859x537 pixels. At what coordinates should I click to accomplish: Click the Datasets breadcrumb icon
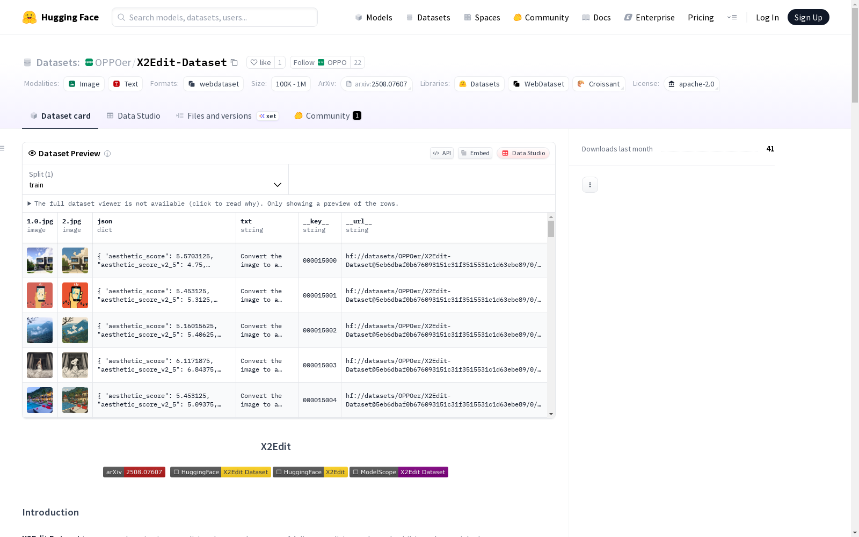27,62
